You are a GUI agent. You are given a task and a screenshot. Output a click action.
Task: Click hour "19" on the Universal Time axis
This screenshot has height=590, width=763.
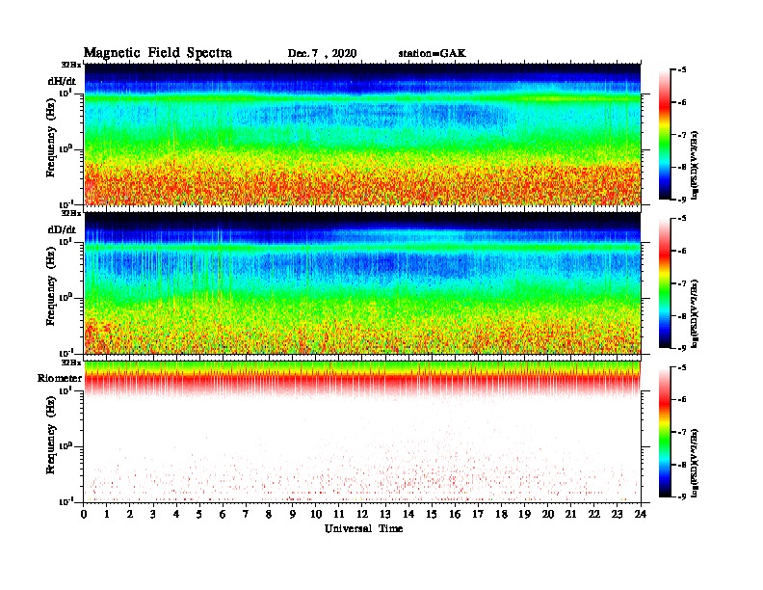(x=524, y=514)
